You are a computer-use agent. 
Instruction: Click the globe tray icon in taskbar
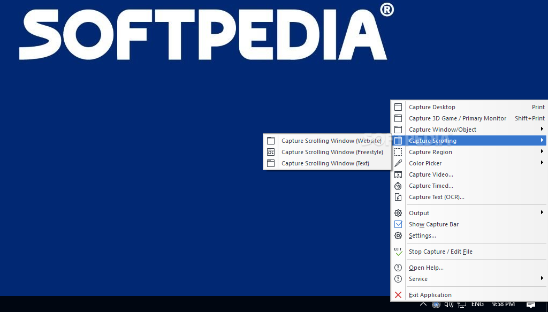(x=436, y=305)
